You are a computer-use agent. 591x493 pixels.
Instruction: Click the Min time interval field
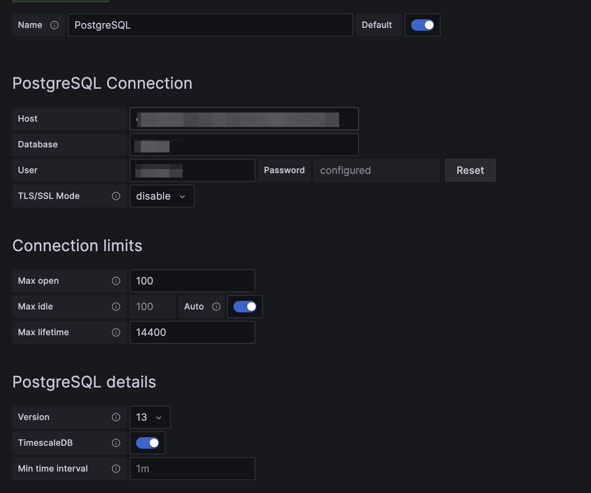[192, 469]
